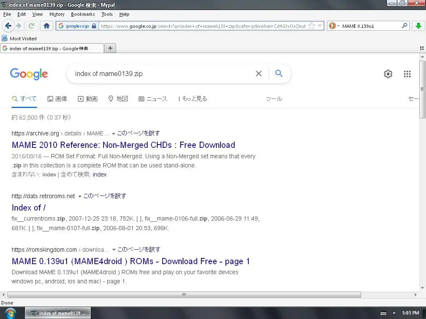Go back with the browser back arrow

(8, 26)
